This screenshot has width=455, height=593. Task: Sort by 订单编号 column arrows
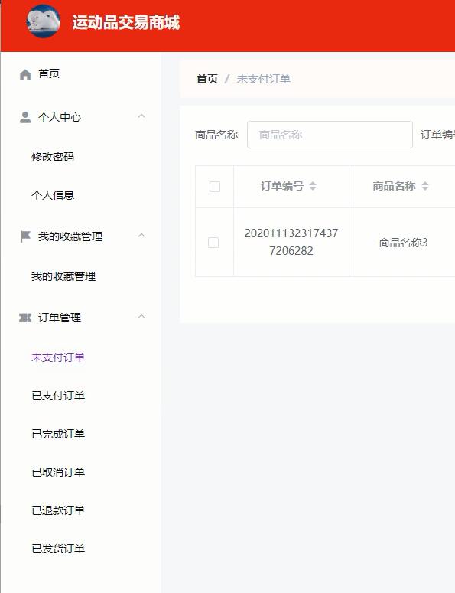pos(313,186)
